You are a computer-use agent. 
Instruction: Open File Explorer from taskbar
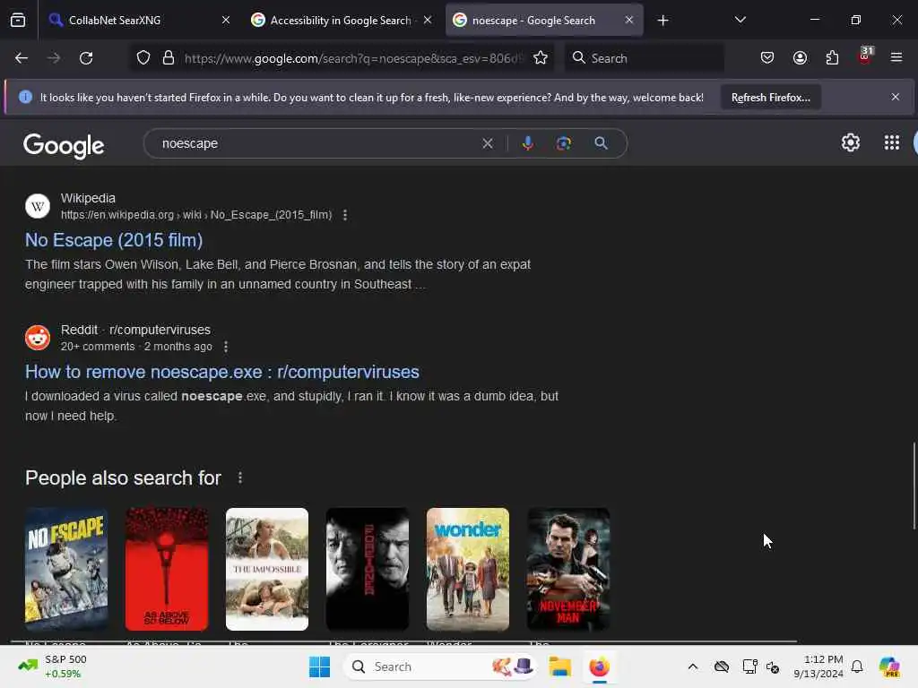[x=559, y=666]
